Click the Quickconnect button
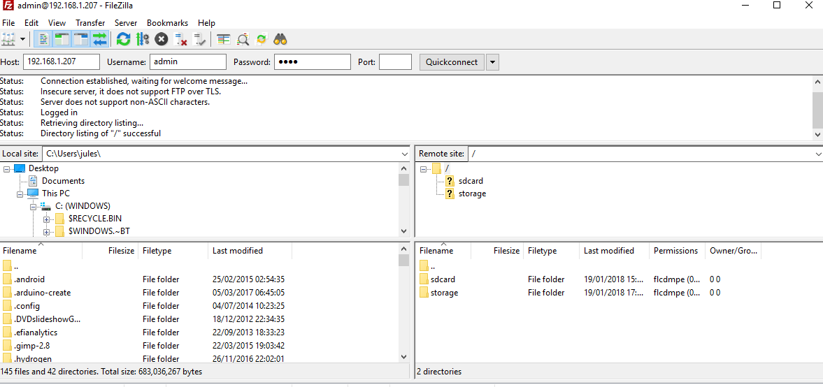The image size is (823, 387). coord(452,62)
